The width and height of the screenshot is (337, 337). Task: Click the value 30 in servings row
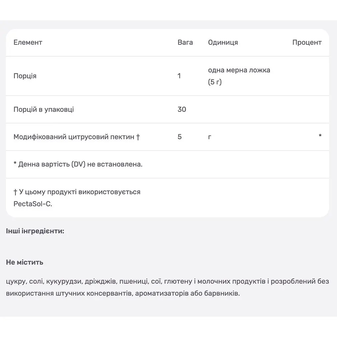(182, 109)
